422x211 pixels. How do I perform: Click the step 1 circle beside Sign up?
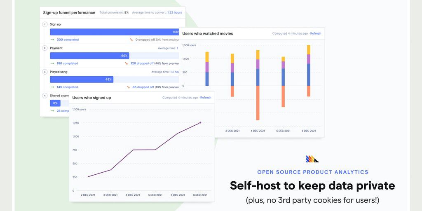pos(45,24)
